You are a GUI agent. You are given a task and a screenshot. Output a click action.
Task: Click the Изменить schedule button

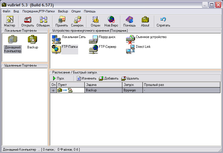click(86, 78)
